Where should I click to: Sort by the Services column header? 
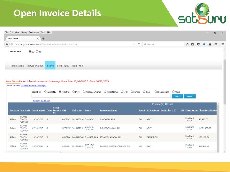click(14, 110)
